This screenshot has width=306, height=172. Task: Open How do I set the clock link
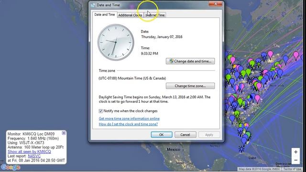point(128,124)
